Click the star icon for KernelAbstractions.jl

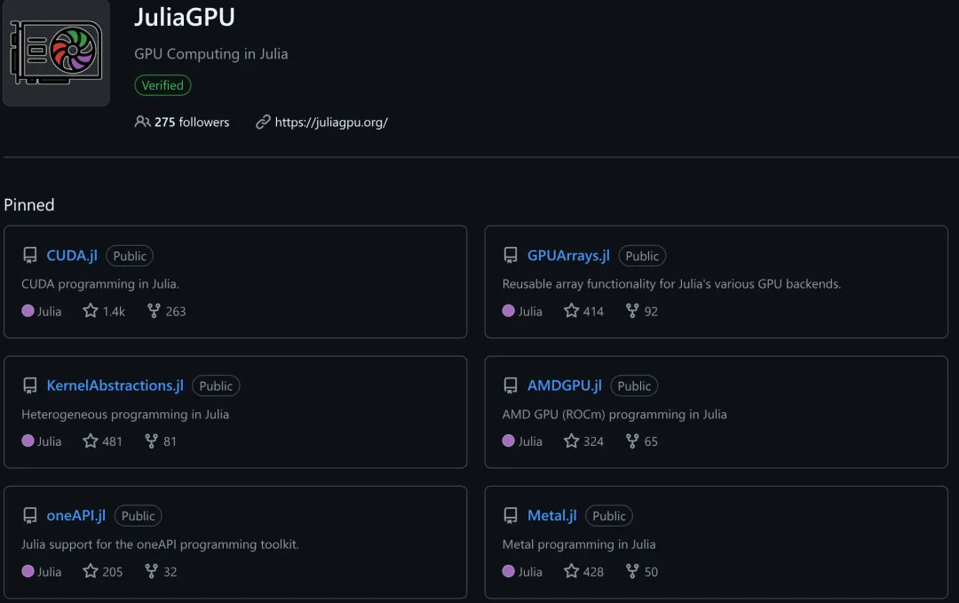click(91, 441)
